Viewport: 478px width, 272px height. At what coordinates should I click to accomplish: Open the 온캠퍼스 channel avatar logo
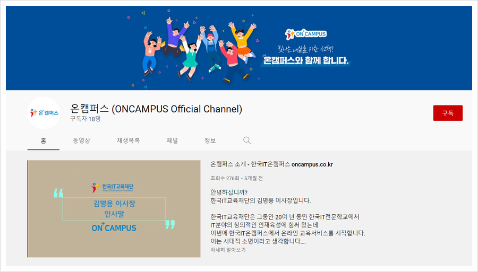44,113
